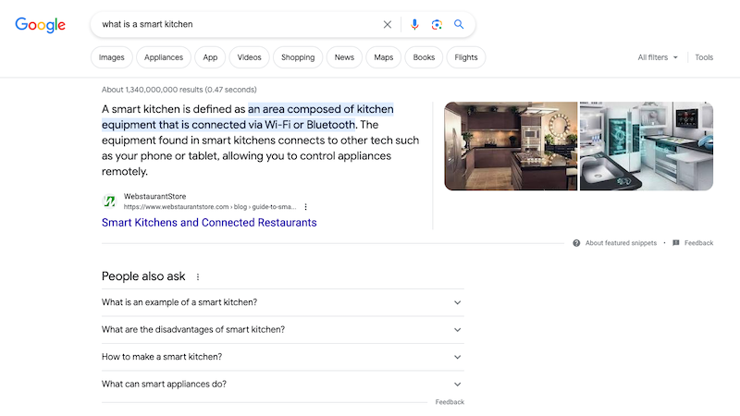740x416 pixels.
Task: Expand 'How to make a smart kitchen?'
Action: pyautogui.click(x=283, y=357)
